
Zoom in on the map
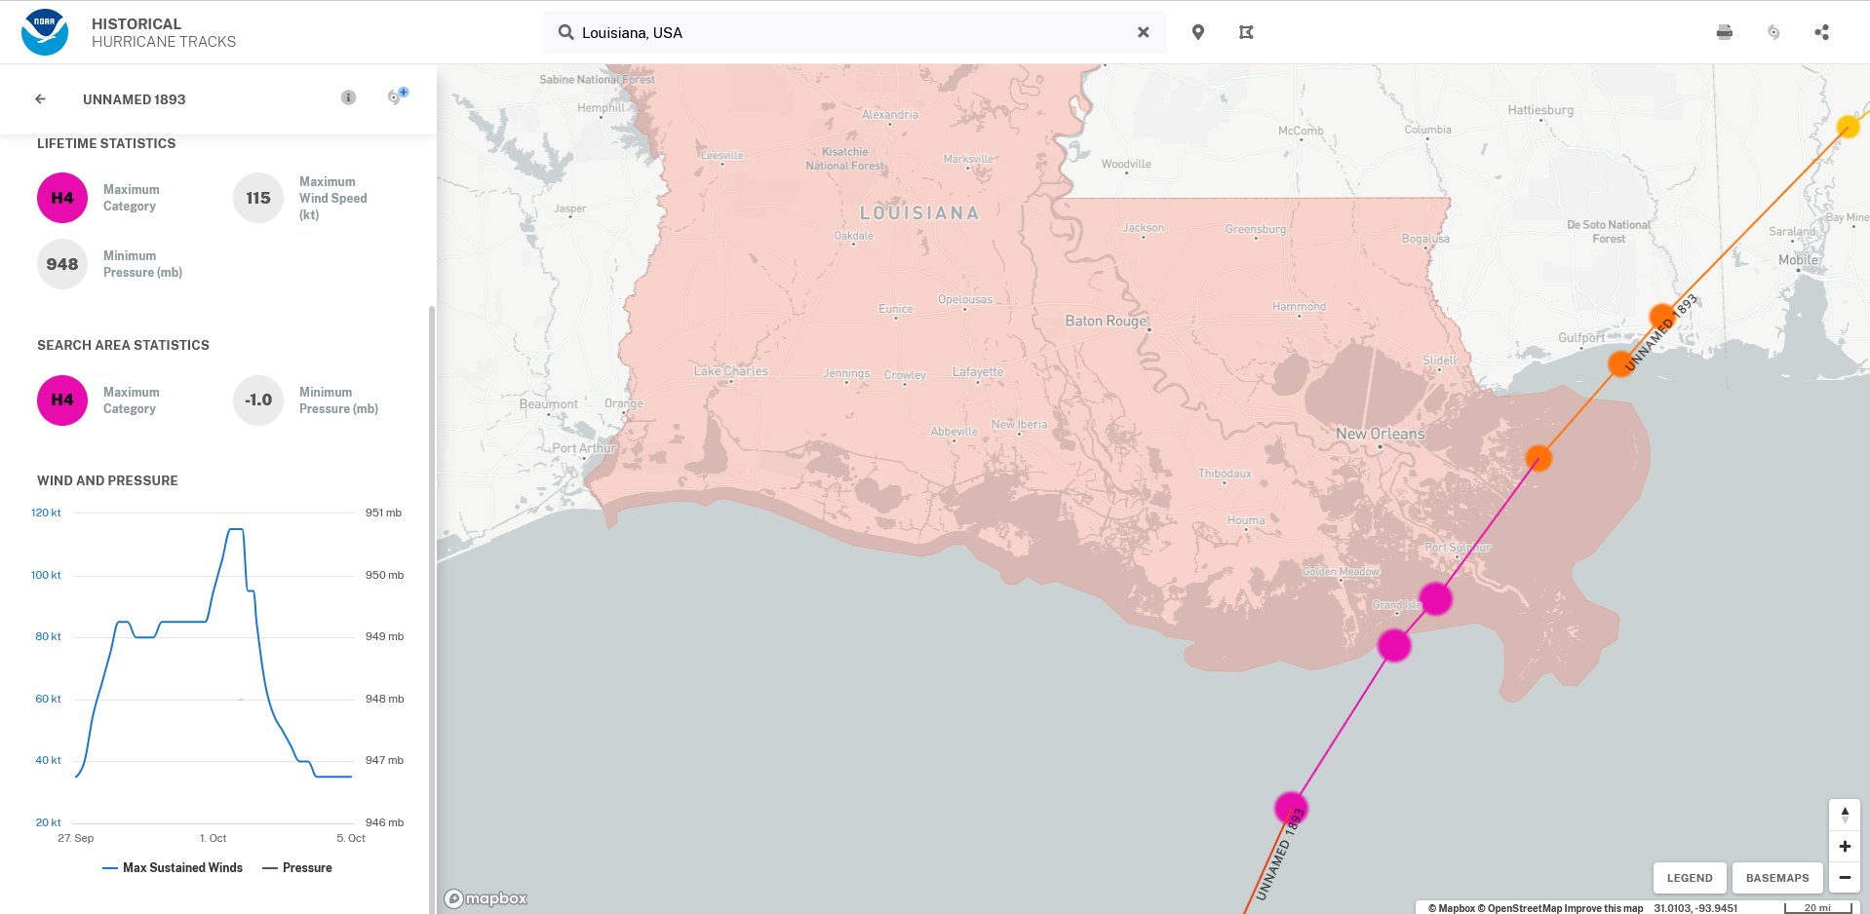(x=1844, y=846)
